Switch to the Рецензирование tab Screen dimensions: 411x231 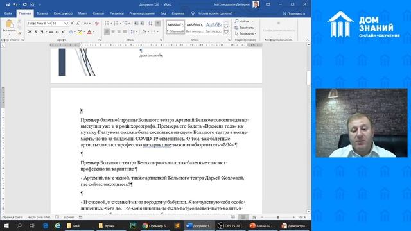click(142, 13)
